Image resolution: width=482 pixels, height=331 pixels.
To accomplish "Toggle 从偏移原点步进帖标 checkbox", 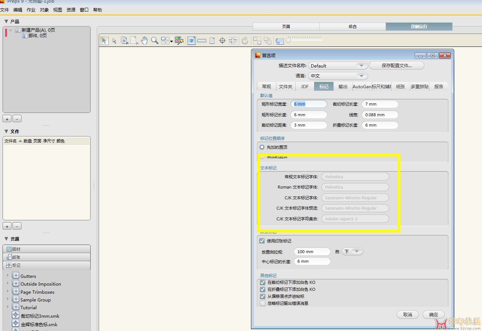I will coord(262,296).
